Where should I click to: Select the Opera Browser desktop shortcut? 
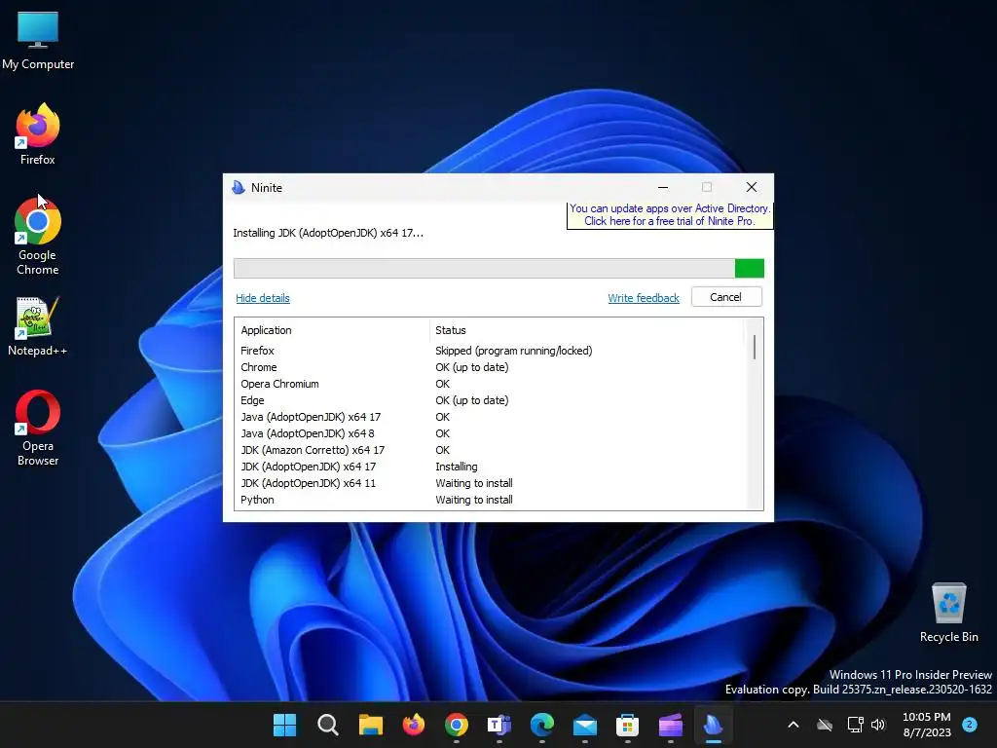(38, 429)
